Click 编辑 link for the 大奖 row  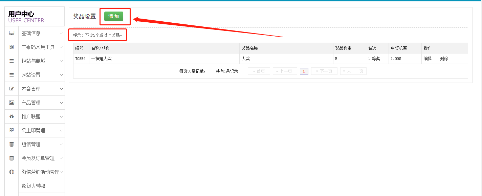(428, 59)
